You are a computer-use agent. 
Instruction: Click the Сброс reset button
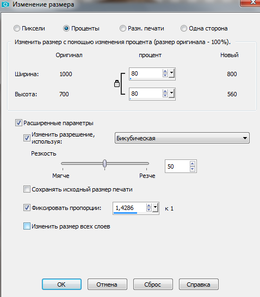click(153, 284)
